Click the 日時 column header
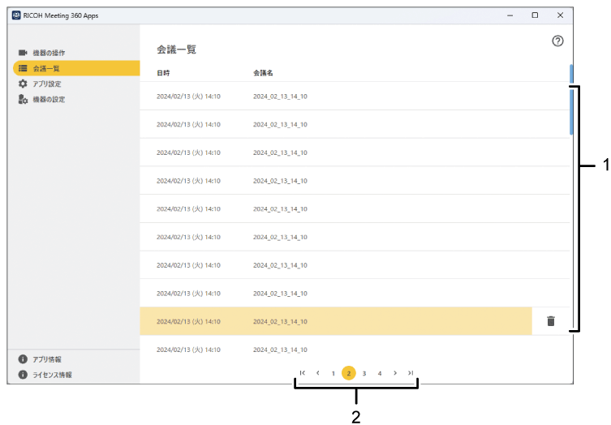 [x=164, y=73]
